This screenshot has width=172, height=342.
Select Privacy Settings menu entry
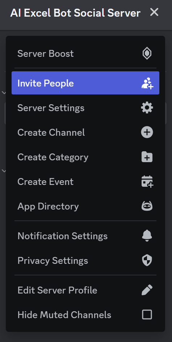point(85,261)
